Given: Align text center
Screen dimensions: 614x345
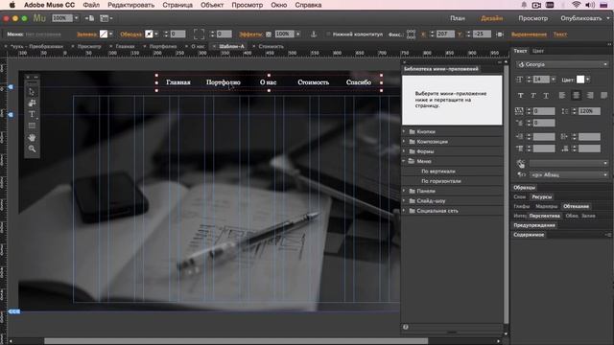Looking at the screenshot, I should point(576,95).
